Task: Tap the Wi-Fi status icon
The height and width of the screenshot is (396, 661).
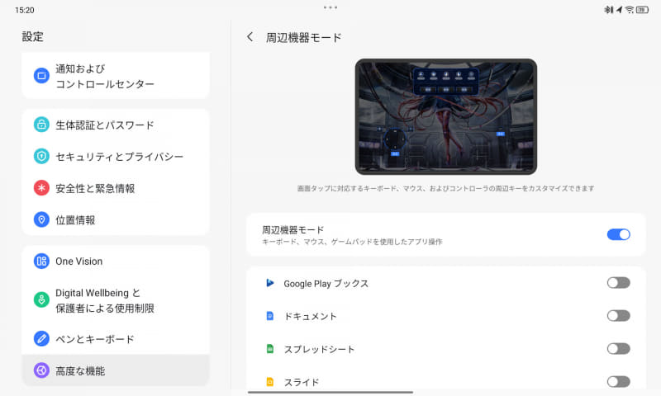Action: pos(629,10)
